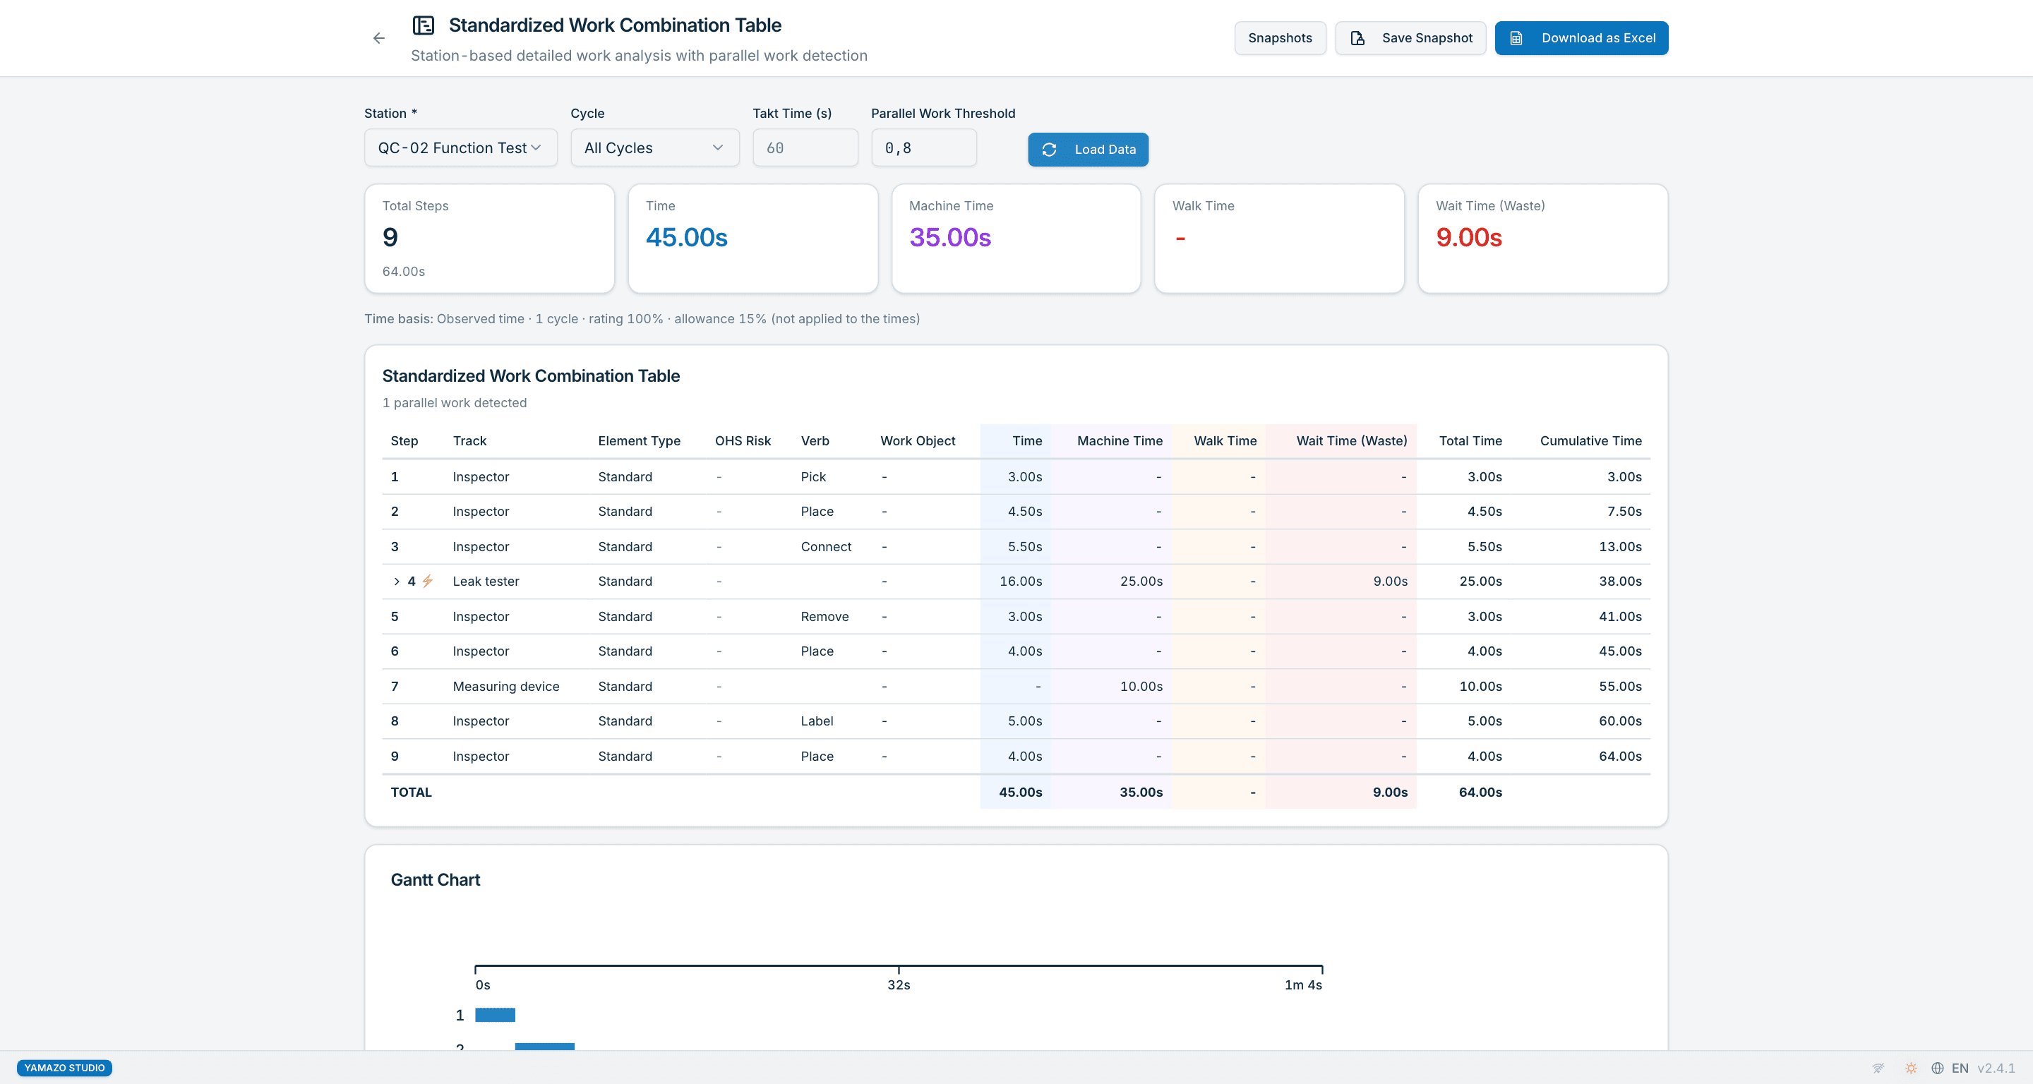Click the 32s tick on Gantt axis

(x=898, y=984)
